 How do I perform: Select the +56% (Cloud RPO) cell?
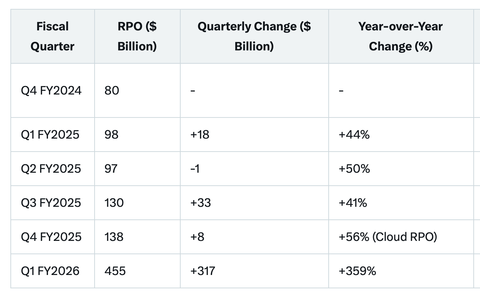[388, 237]
